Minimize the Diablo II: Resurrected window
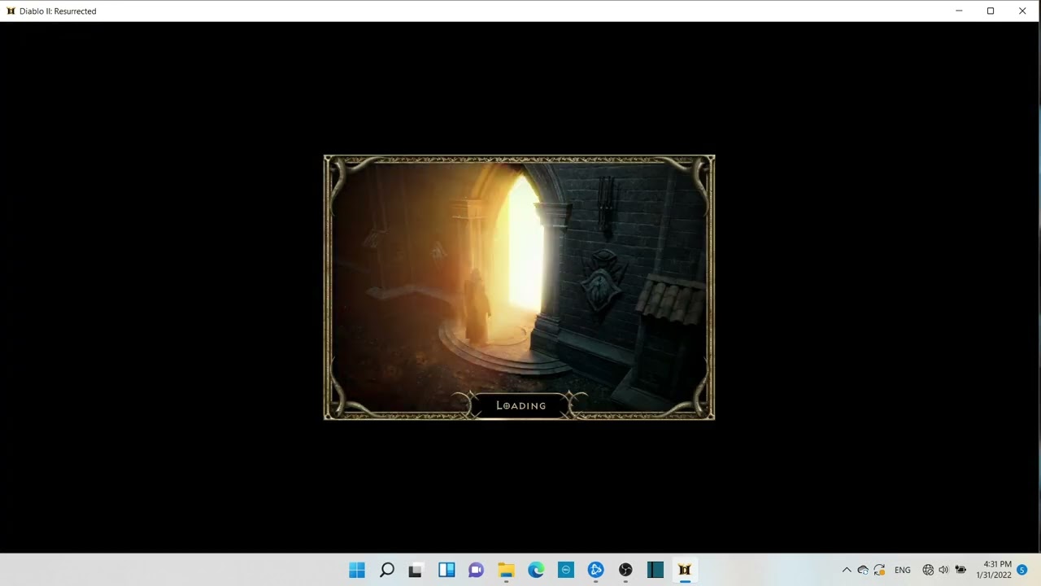The width and height of the screenshot is (1041, 586). click(959, 11)
